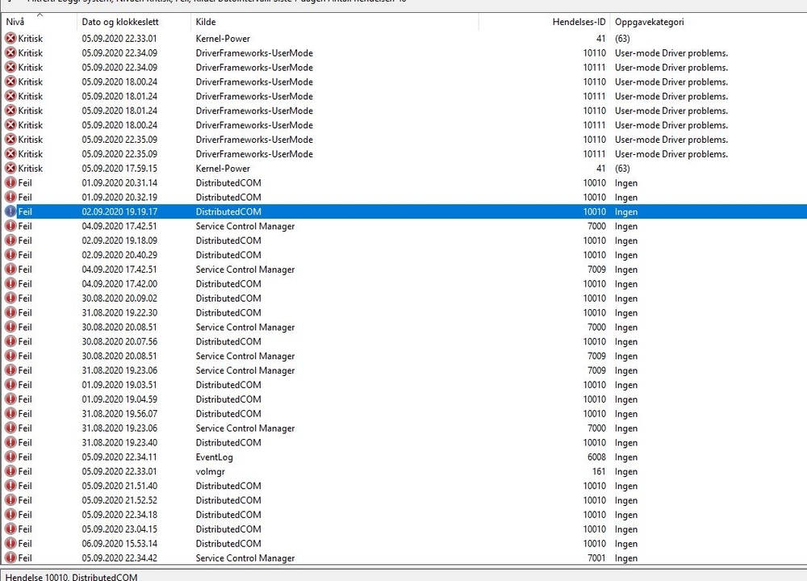Click event ID 6008
This screenshot has width=807, height=581.
pyautogui.click(x=596, y=456)
